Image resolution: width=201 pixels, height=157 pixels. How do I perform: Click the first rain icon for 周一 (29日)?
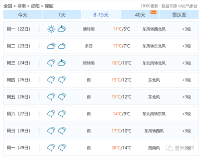(51, 148)
